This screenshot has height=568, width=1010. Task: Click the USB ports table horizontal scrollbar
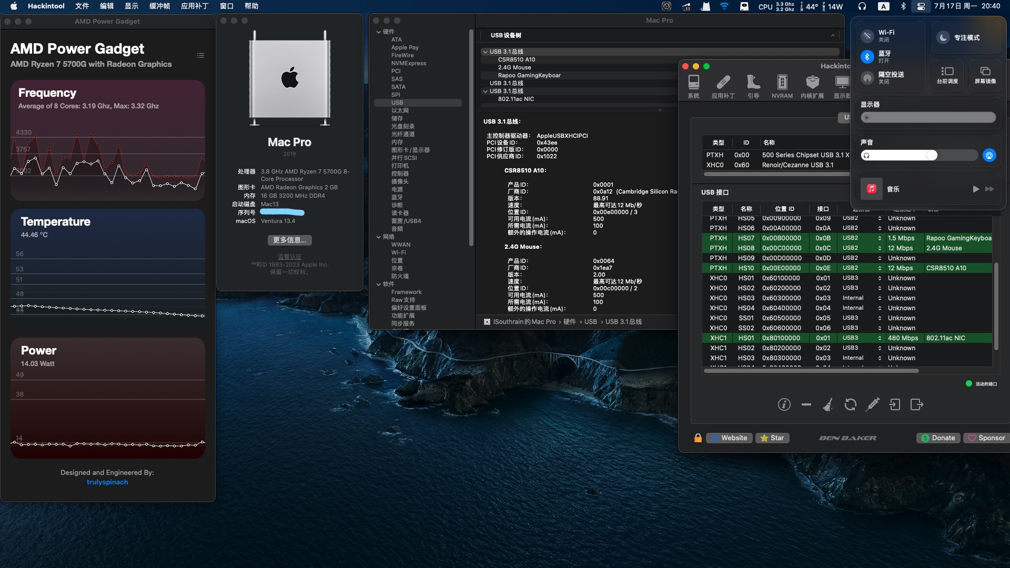(x=811, y=371)
